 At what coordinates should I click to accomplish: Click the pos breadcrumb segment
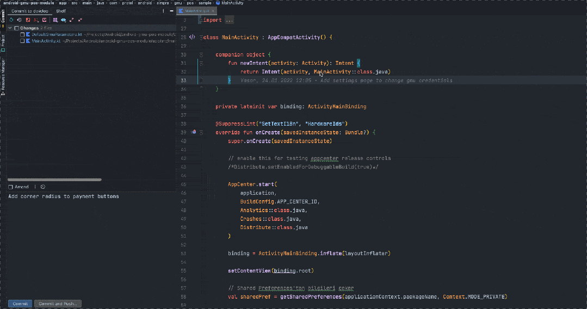(190, 3)
